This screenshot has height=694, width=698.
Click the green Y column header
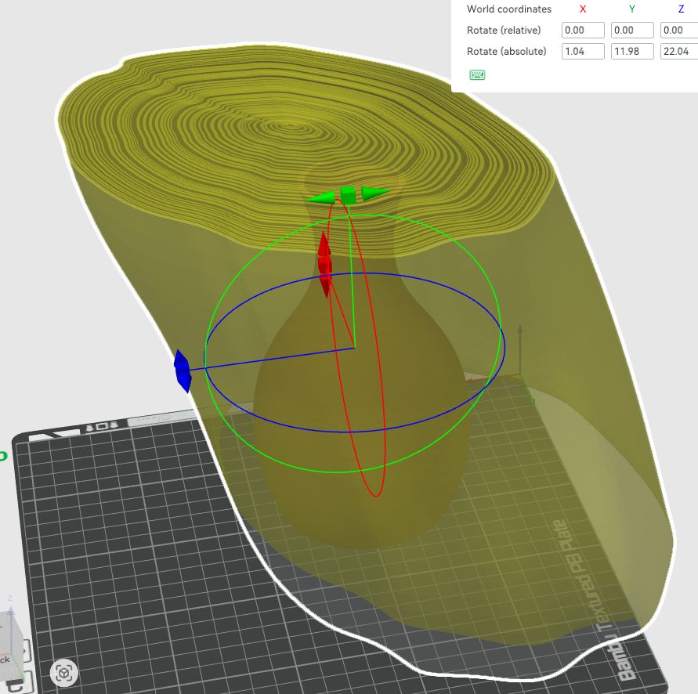point(631,9)
